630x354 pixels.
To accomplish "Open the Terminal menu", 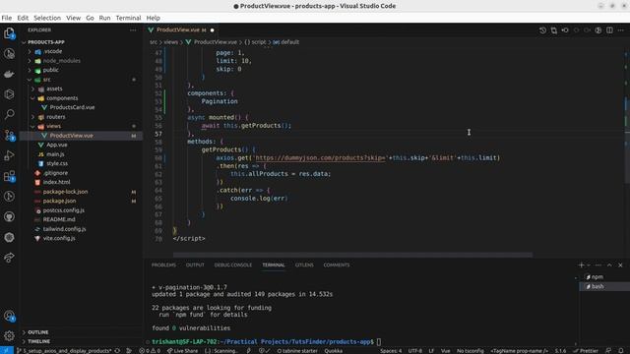I will pos(128,18).
